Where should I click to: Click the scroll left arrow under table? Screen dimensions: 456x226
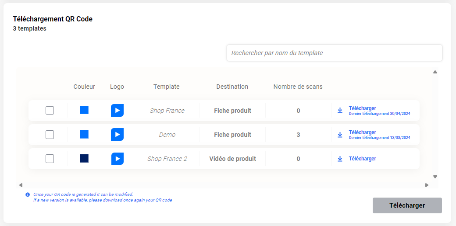pyautogui.click(x=21, y=185)
